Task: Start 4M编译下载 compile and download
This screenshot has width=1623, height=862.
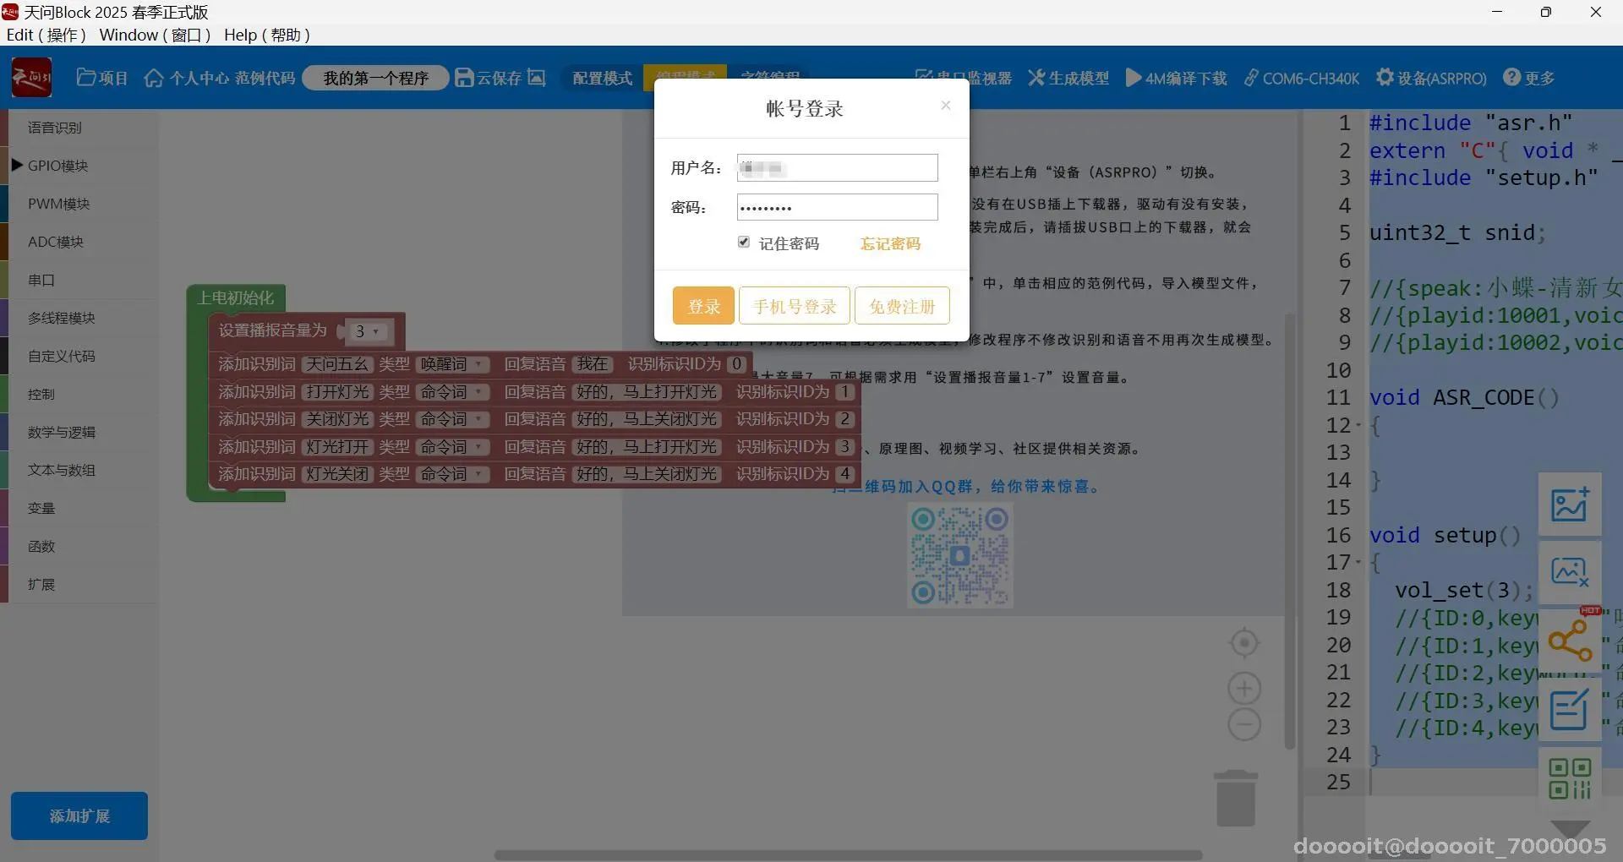Action: point(1175,77)
